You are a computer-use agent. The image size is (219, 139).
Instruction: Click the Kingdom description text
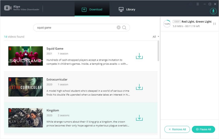pyautogui.click(x=88, y=124)
